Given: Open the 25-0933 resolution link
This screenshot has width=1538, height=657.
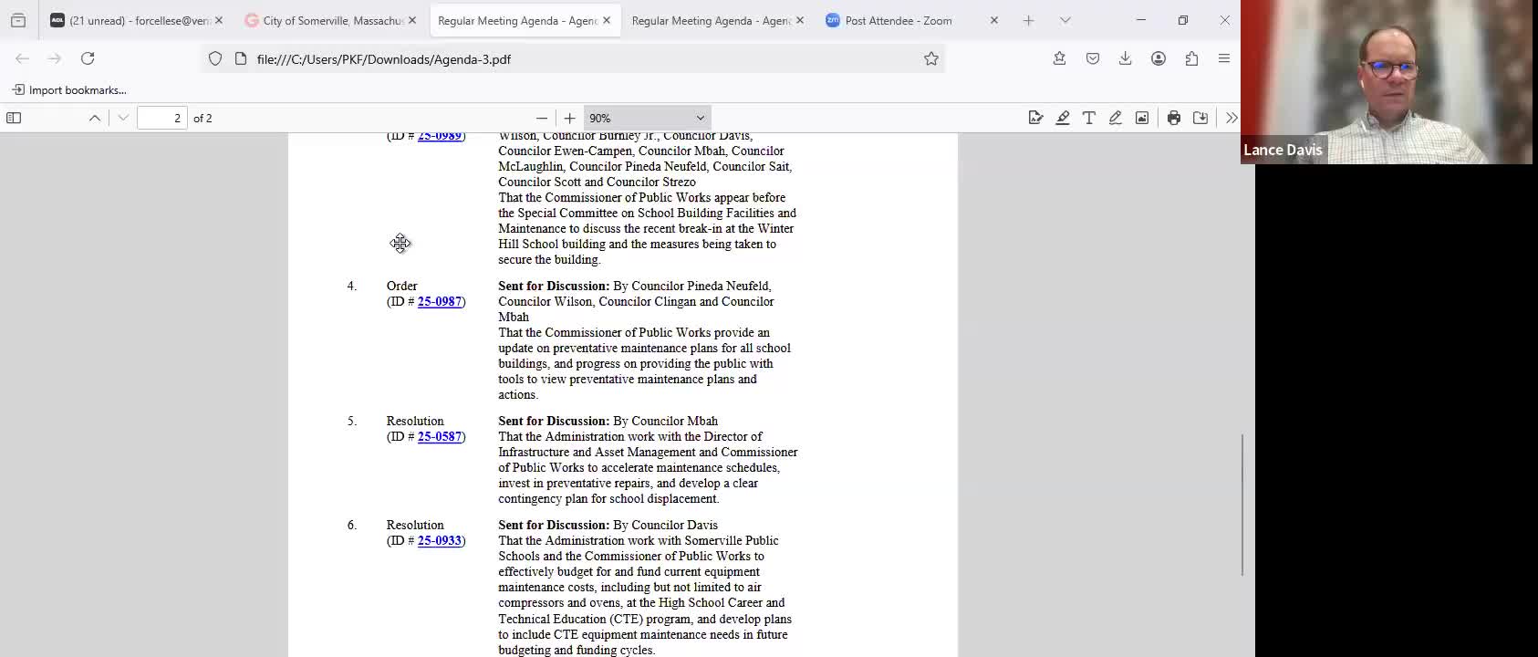Looking at the screenshot, I should click(x=440, y=540).
